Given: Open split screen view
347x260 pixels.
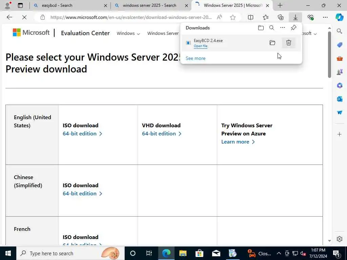Looking at the screenshot, I should click(250, 17).
